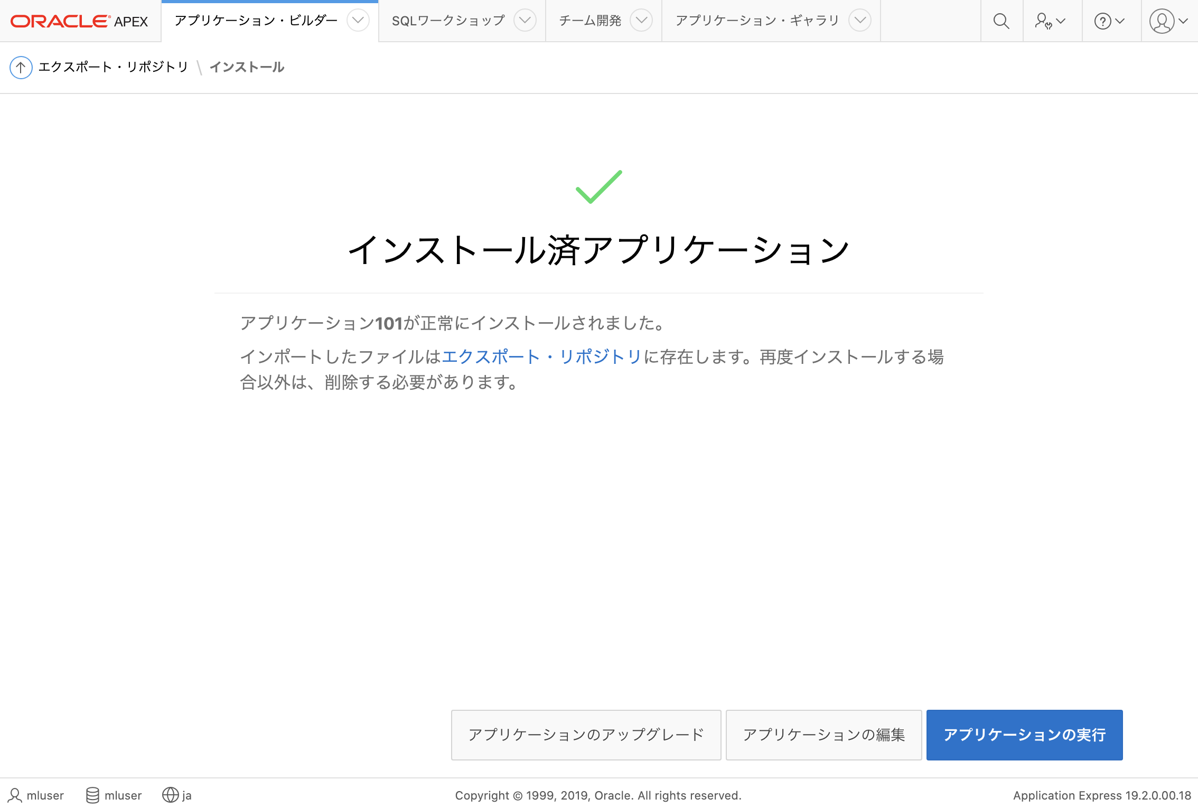Click the up-arrow breadcrumb home icon

click(x=21, y=67)
